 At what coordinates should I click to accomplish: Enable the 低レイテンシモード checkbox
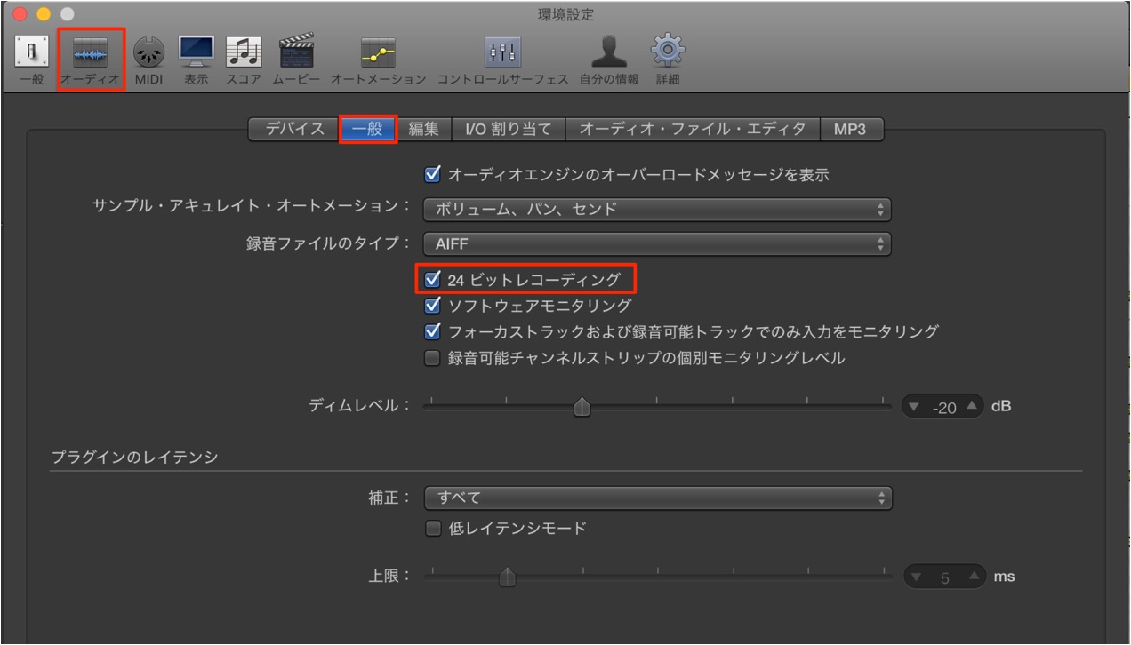point(433,528)
